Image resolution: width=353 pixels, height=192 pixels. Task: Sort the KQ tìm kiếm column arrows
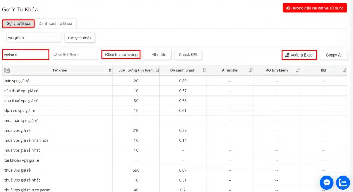(x=298, y=70)
